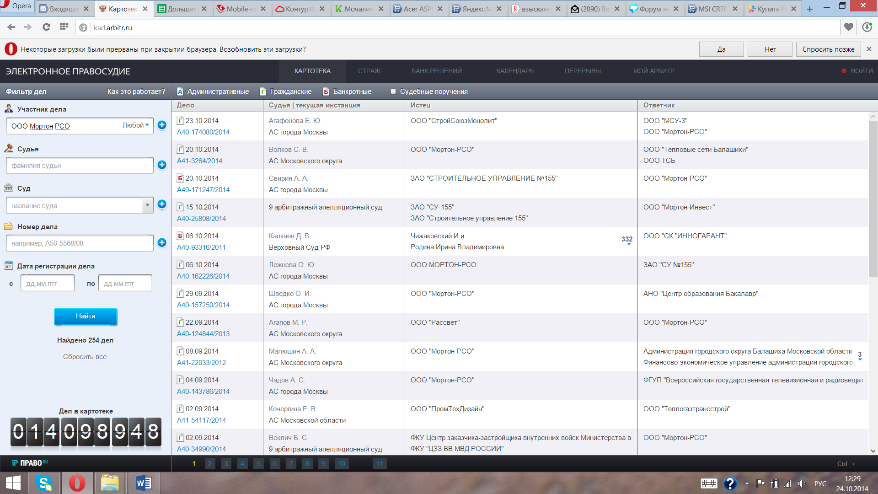Image resolution: width=878 pixels, height=494 pixels.
Task: Close the Mobile-r tab
Action: point(263,9)
